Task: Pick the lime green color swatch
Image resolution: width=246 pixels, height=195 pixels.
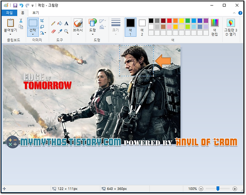Action: [x=188, y=27]
